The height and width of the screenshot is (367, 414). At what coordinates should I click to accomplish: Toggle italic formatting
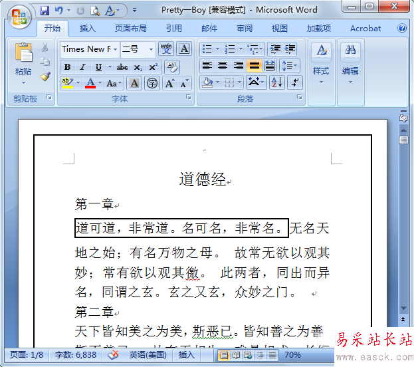(x=83, y=67)
